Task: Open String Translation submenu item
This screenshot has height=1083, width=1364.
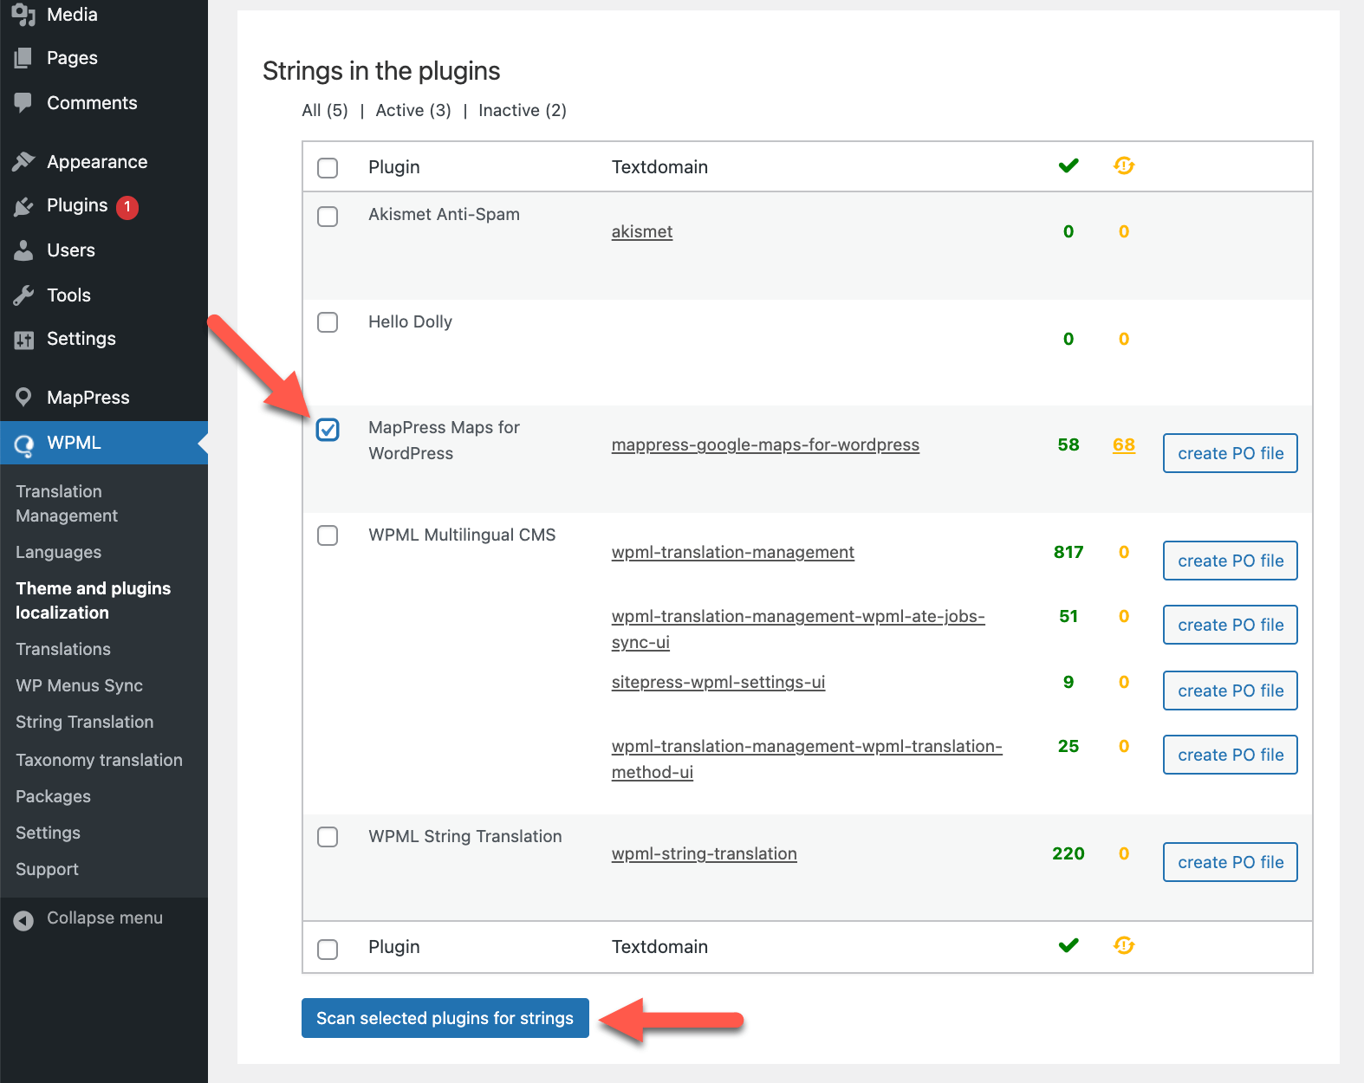Action: (84, 722)
